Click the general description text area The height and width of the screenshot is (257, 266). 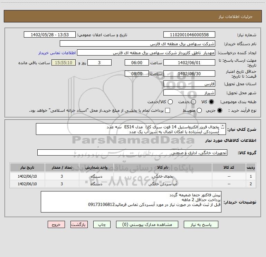pyautogui.click(x=131, y=129)
